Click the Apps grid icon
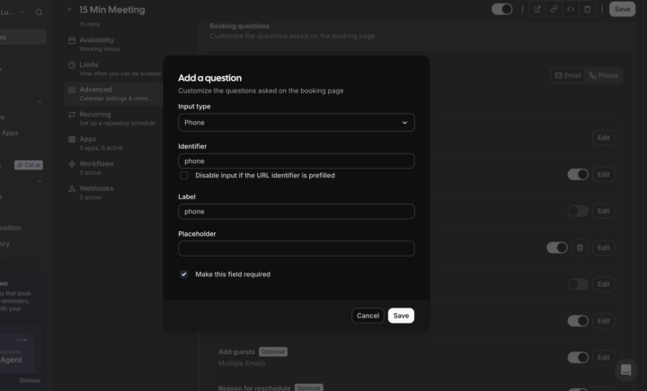This screenshot has height=391, width=647. (x=72, y=139)
